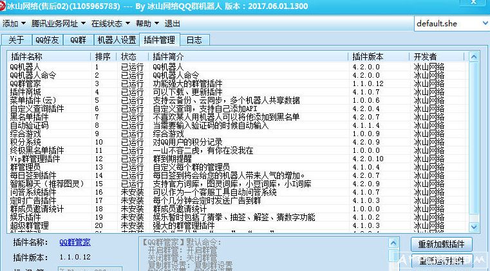490x271 pixels.
Task: Select the 群管理员 plugin row
Action: pos(239,167)
